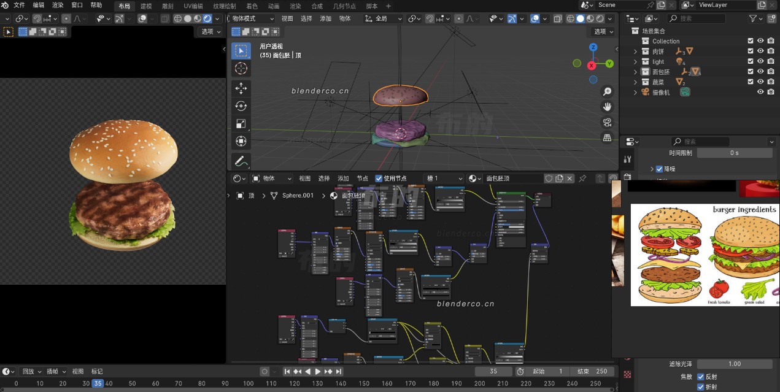The width and height of the screenshot is (780, 392).
Task: Expand the 摄像机 object row
Action: click(635, 92)
